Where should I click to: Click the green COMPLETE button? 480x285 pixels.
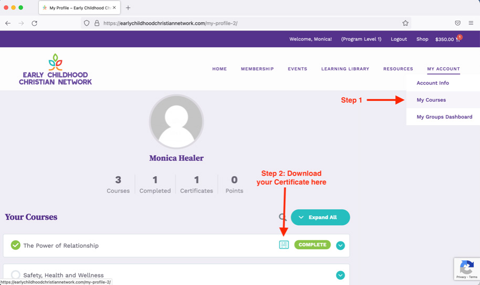312,245
